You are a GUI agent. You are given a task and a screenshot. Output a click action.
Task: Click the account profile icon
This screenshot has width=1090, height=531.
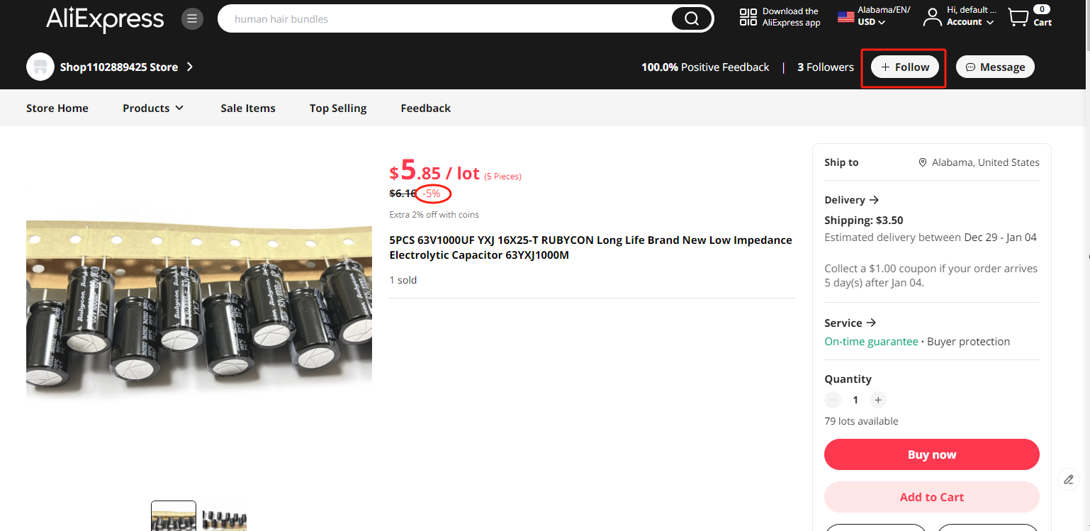931,17
